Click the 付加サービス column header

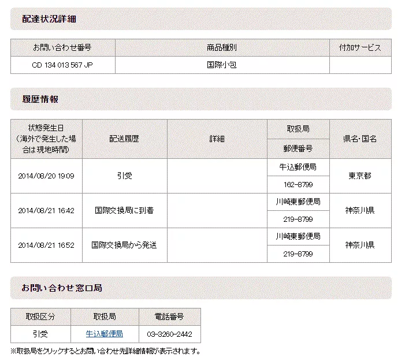coord(361,47)
